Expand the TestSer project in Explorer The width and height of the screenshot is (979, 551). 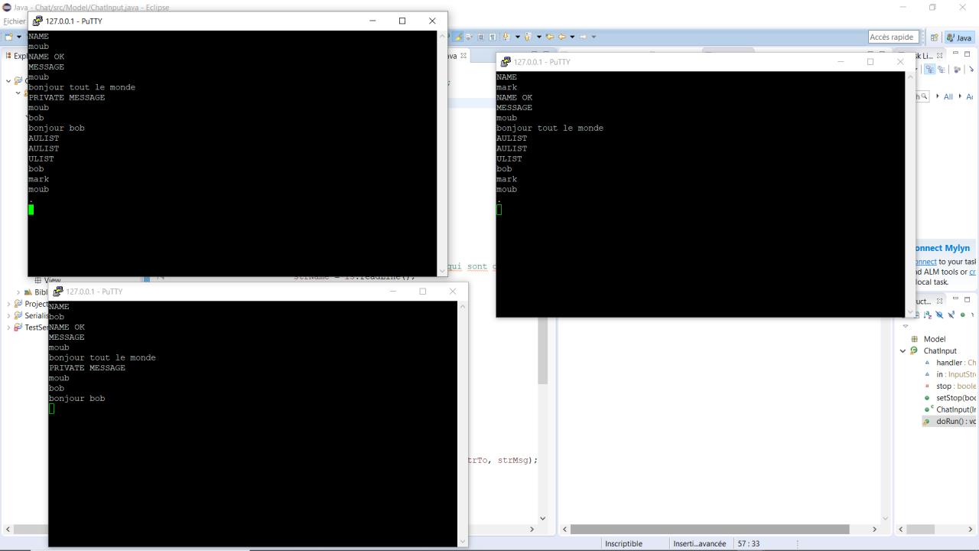pos(9,328)
